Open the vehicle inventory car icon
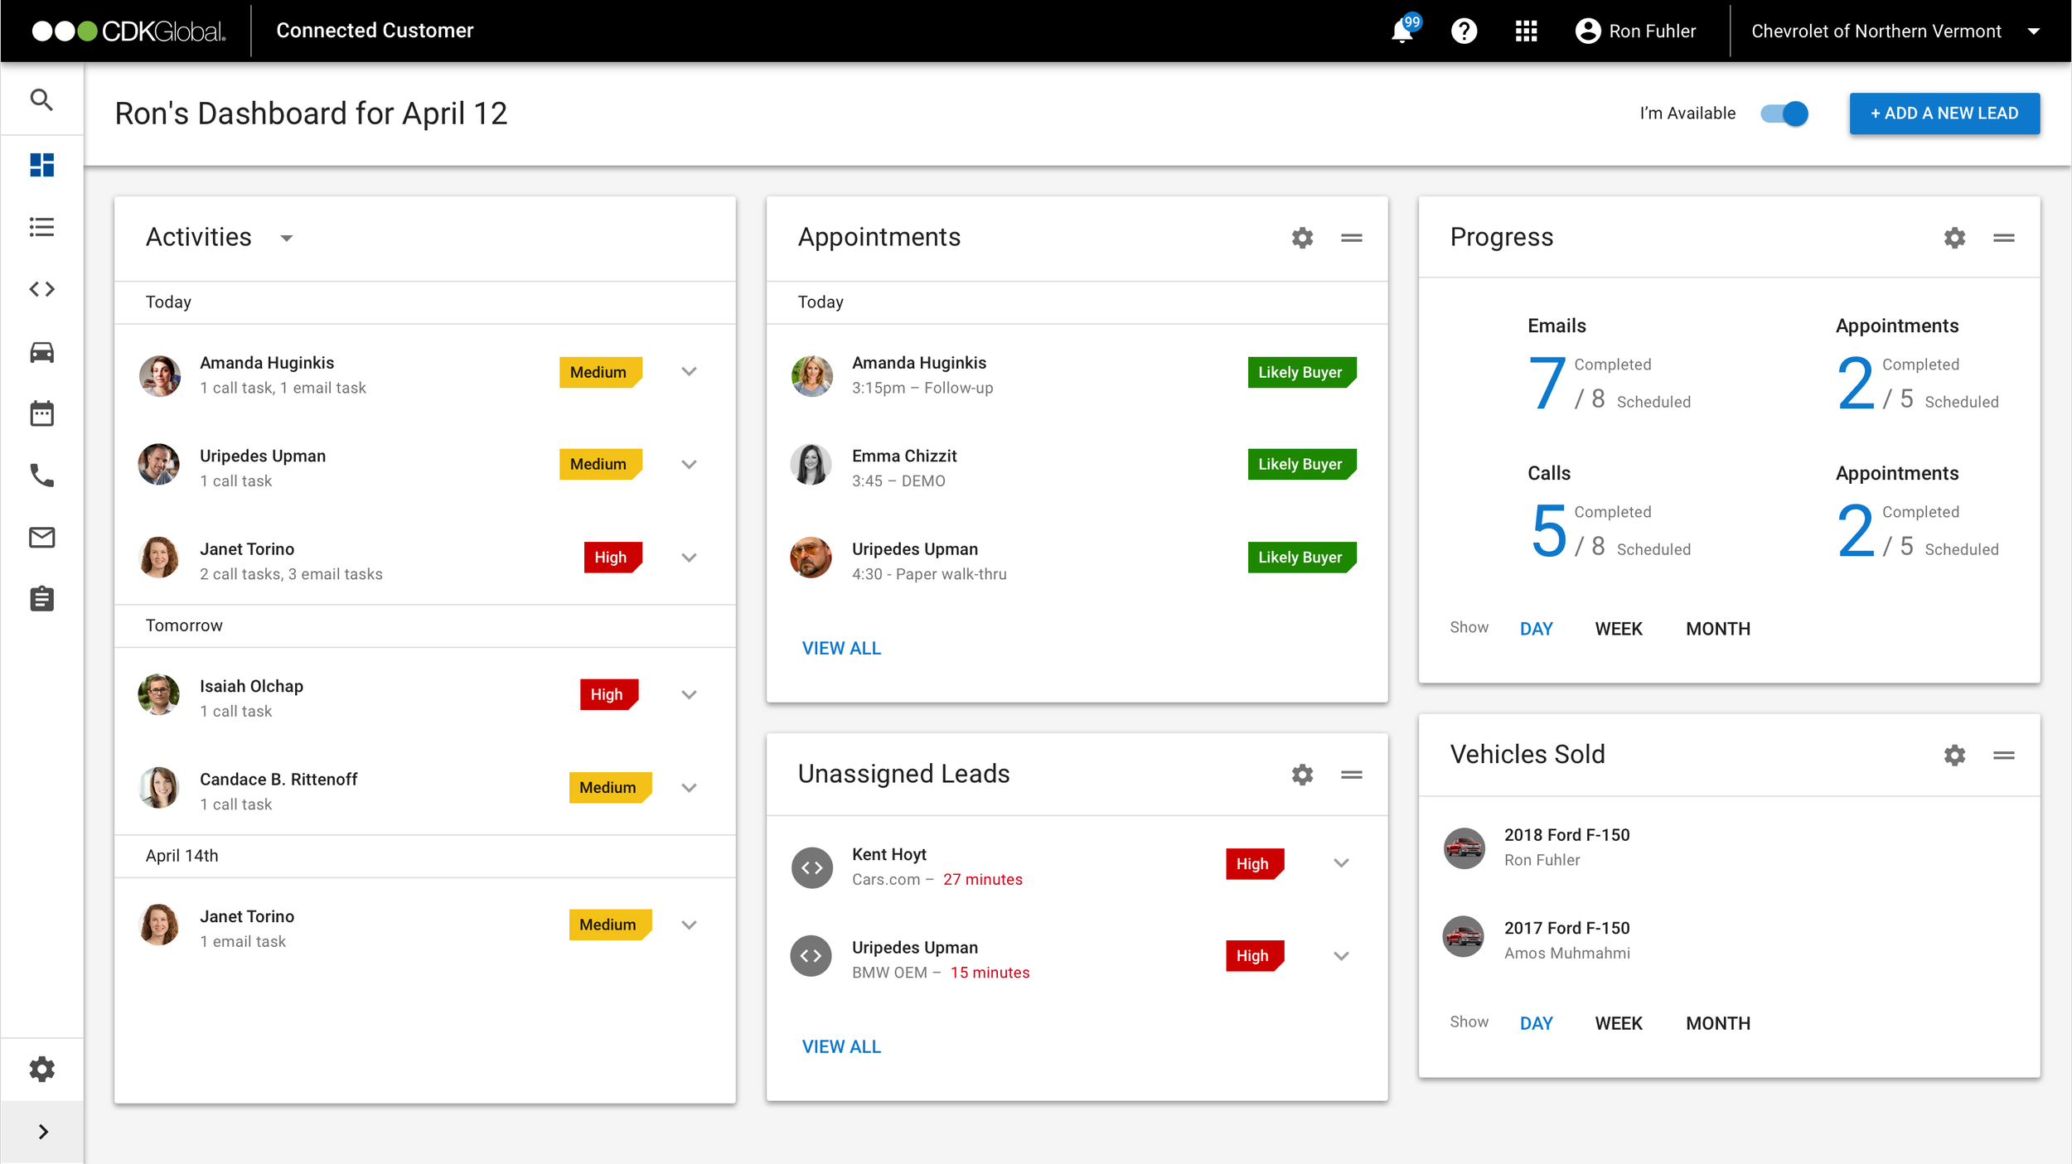 coord(41,352)
